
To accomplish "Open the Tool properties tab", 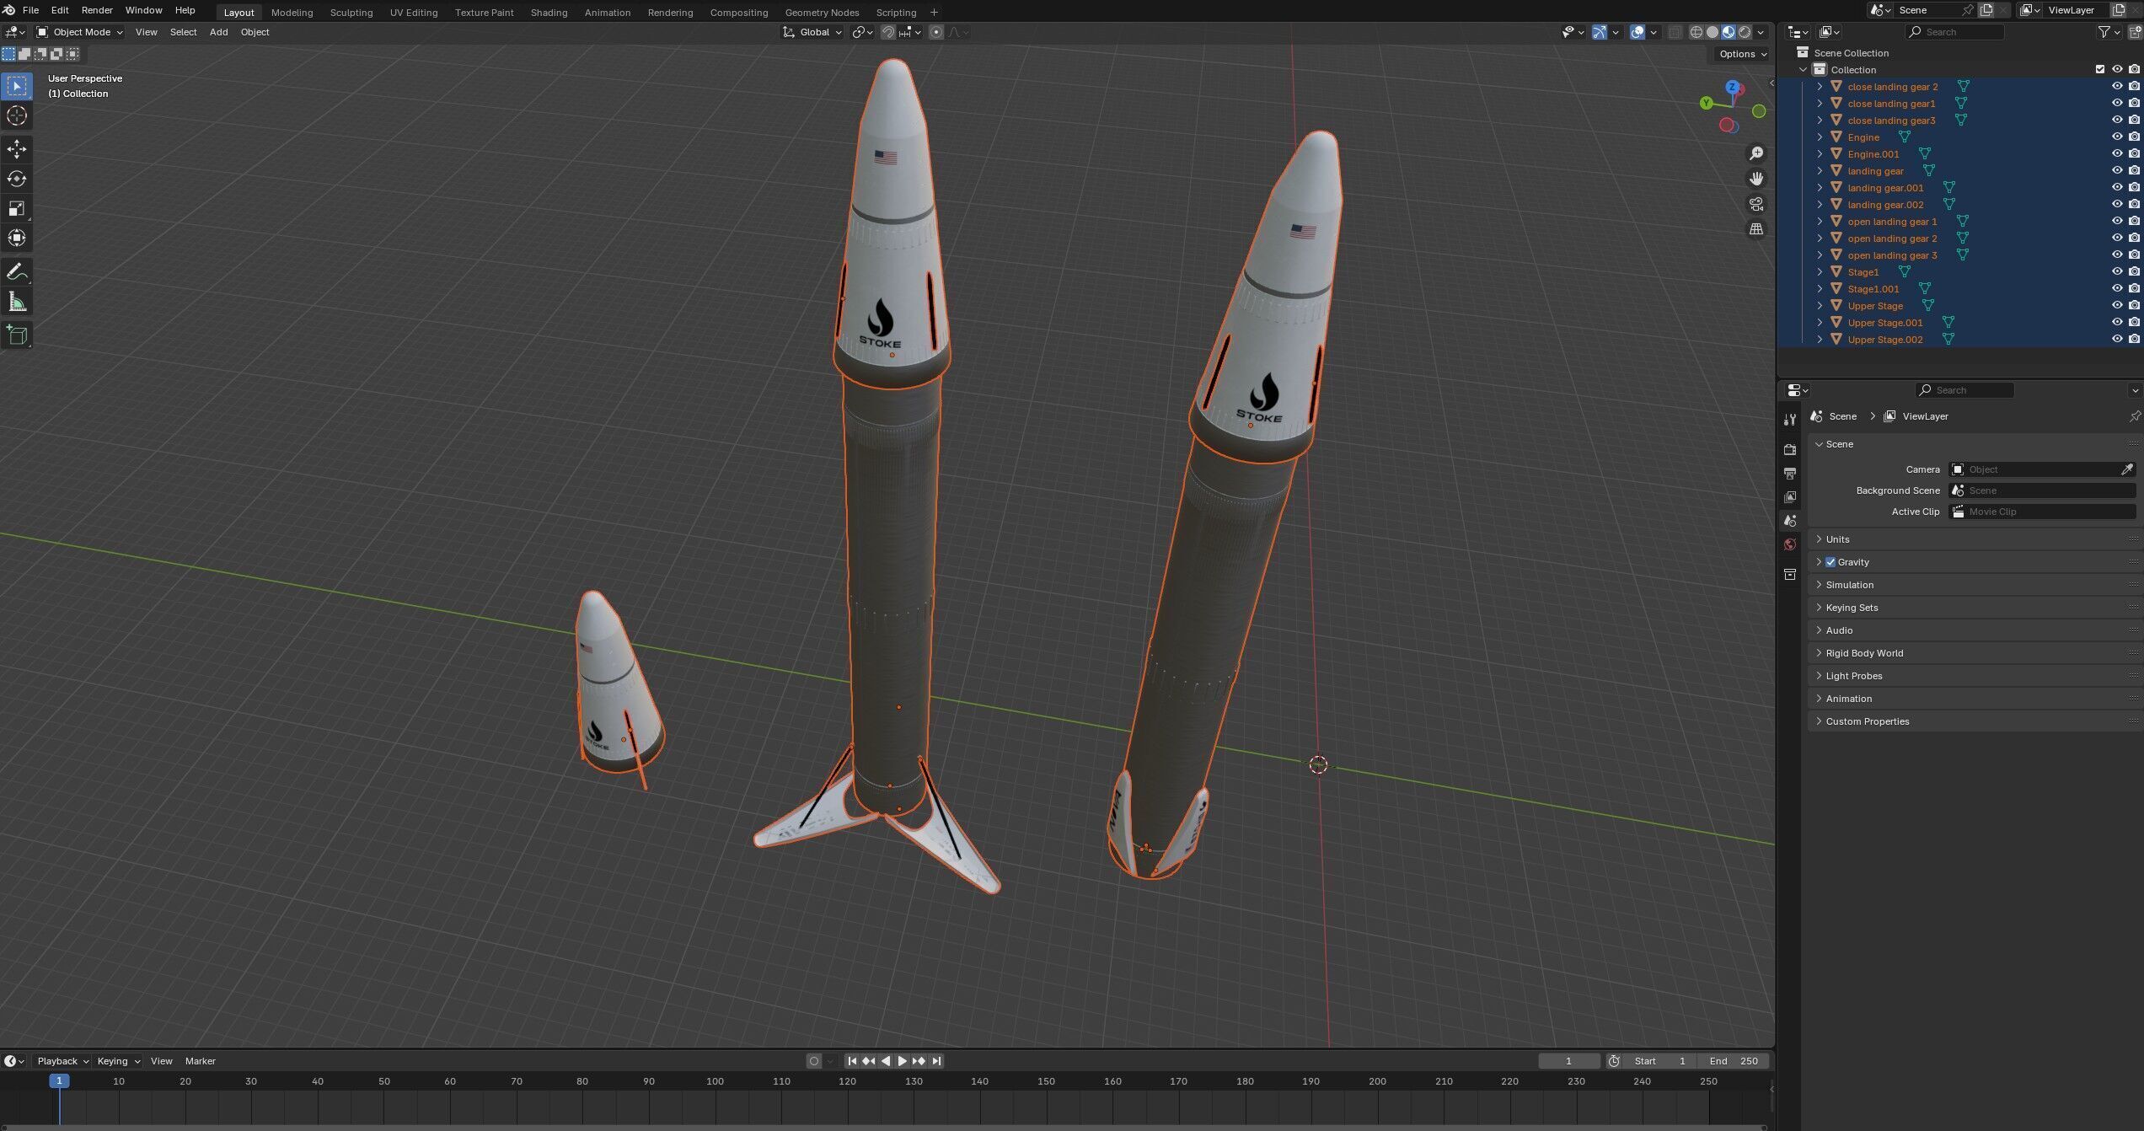I will coord(1790,420).
